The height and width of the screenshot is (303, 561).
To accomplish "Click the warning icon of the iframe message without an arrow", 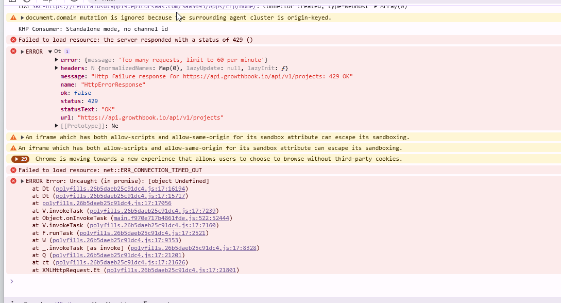I will [x=13, y=148].
